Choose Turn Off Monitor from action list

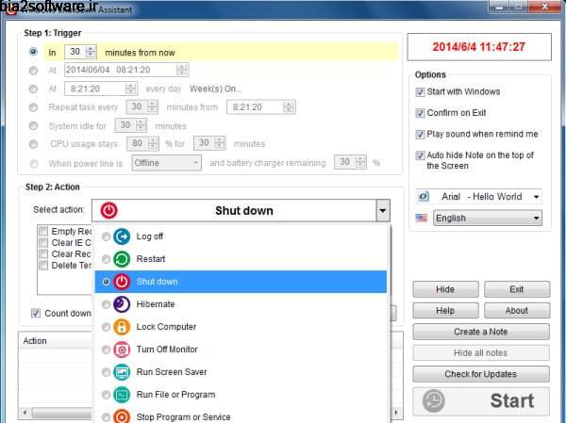coord(241,350)
